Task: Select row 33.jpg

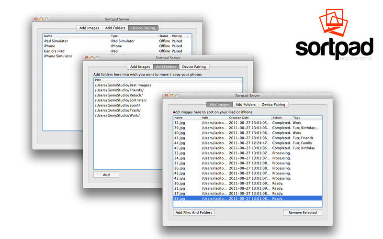Action: click(x=248, y=153)
